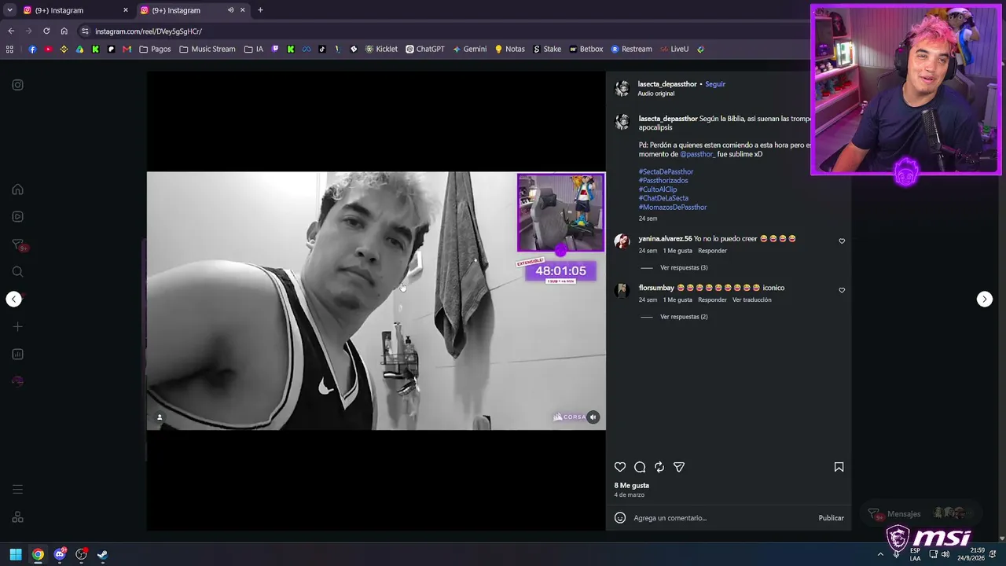Image resolution: width=1006 pixels, height=566 pixels.
Task: Show tagged people in the reel
Action: click(160, 417)
